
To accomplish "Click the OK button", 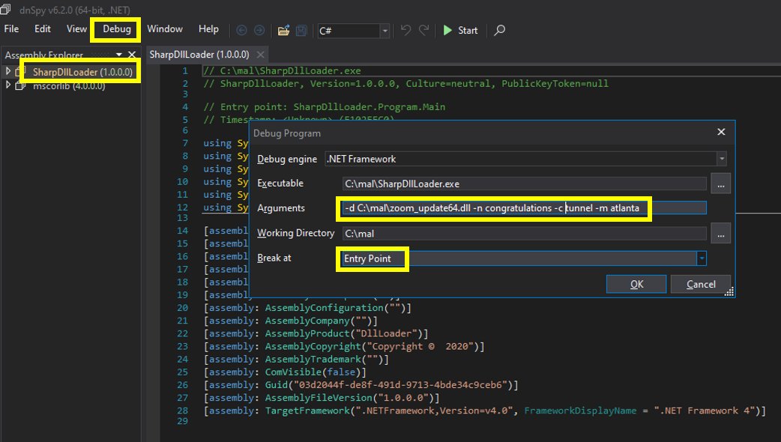I will pyautogui.click(x=636, y=284).
